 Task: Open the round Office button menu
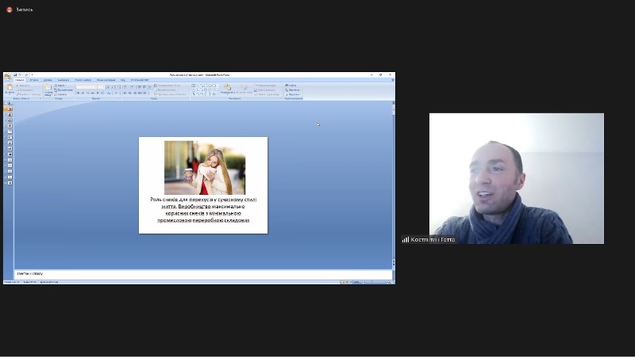[8, 76]
